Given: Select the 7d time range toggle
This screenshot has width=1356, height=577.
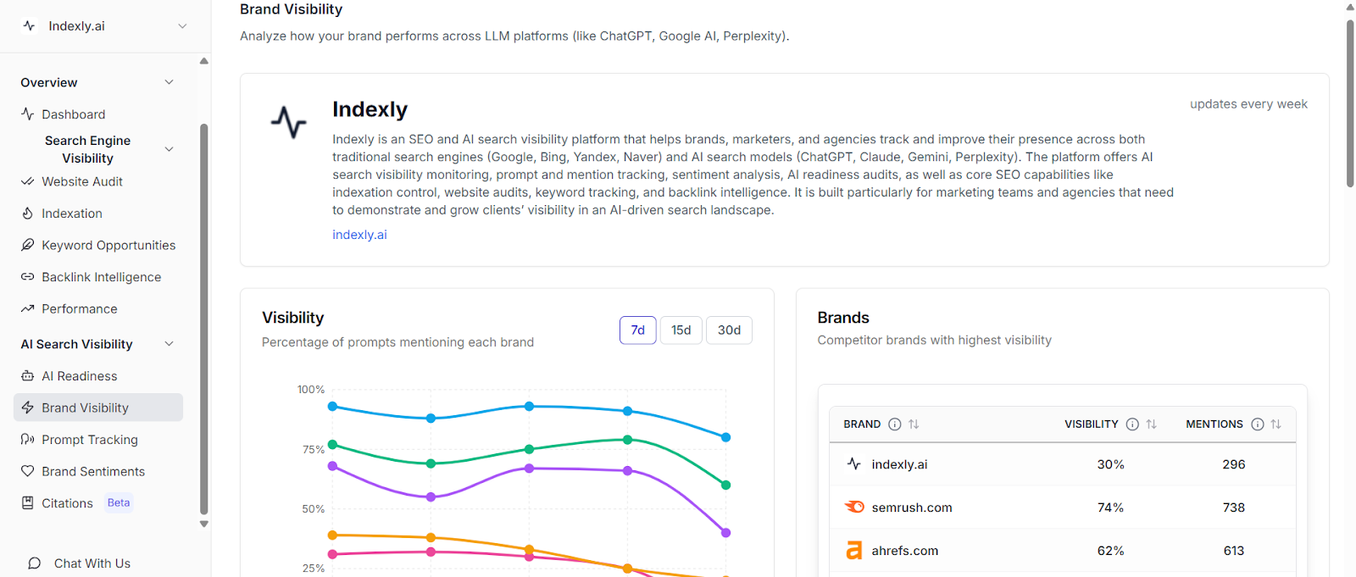Looking at the screenshot, I should pyautogui.click(x=637, y=330).
